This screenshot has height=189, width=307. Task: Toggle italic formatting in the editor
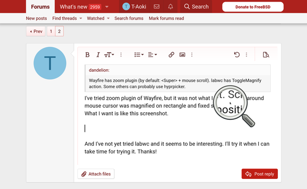[98, 55]
